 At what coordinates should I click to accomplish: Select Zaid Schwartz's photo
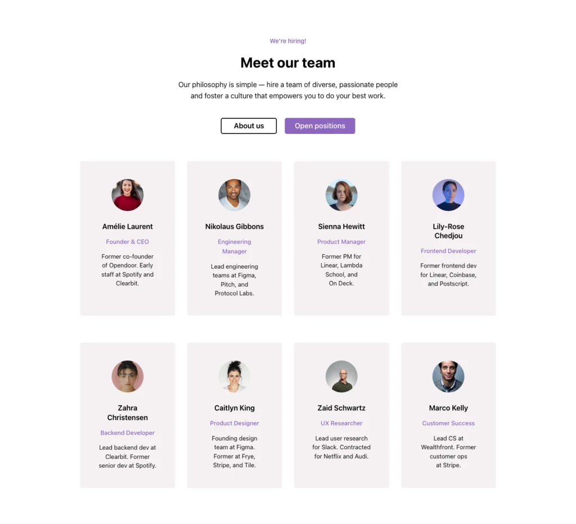pos(341,376)
